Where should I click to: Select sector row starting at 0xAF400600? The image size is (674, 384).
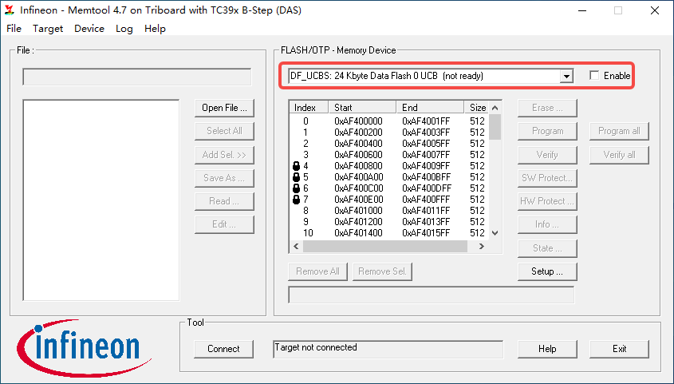(389, 155)
